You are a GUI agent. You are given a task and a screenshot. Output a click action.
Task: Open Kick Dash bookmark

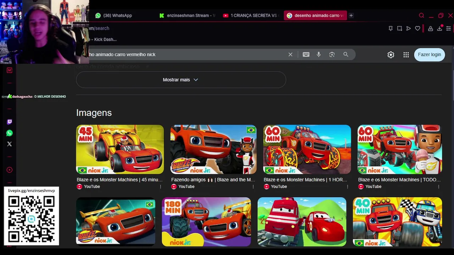[103, 39]
